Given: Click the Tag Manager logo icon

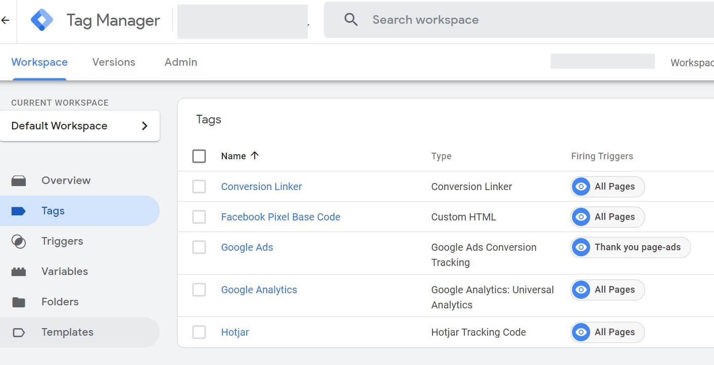Looking at the screenshot, I should (41, 20).
